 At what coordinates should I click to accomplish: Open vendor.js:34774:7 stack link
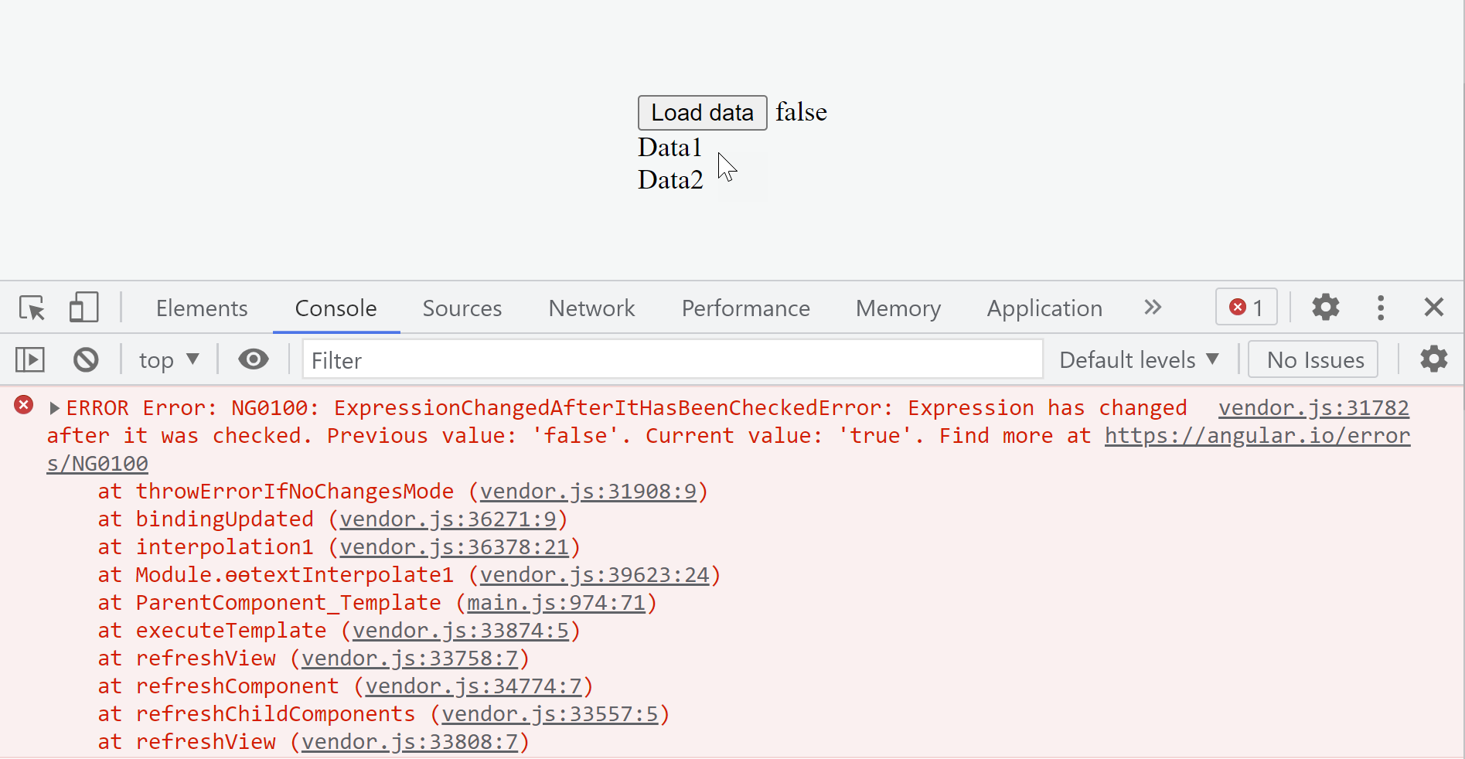coord(473,686)
